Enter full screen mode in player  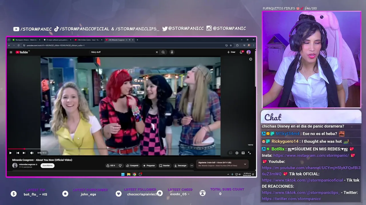[x=249, y=153]
